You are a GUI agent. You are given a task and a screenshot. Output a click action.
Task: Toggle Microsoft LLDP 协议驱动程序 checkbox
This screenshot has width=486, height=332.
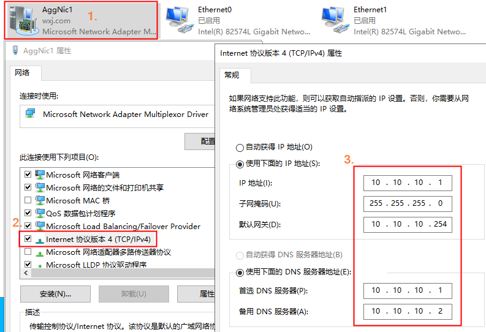pos(28,264)
